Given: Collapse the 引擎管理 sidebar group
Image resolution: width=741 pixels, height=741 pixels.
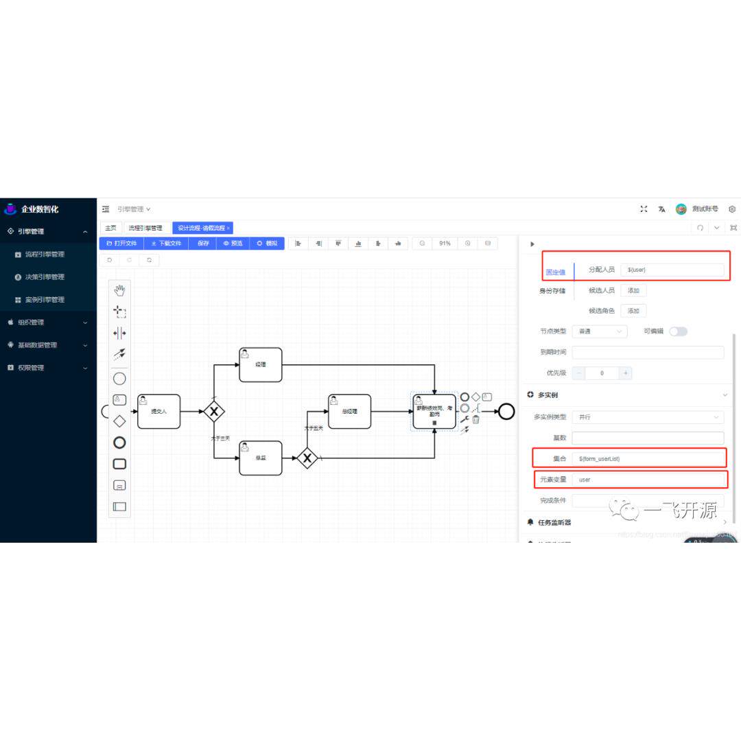Looking at the screenshot, I should (48, 232).
